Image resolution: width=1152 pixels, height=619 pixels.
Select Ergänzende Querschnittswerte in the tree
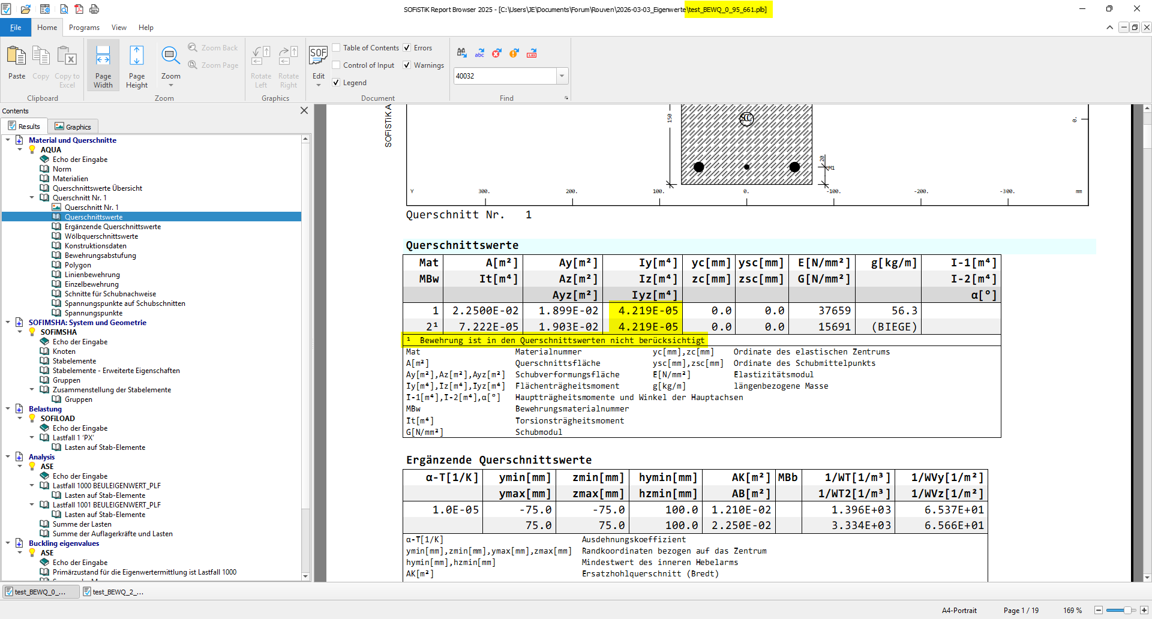point(112,227)
